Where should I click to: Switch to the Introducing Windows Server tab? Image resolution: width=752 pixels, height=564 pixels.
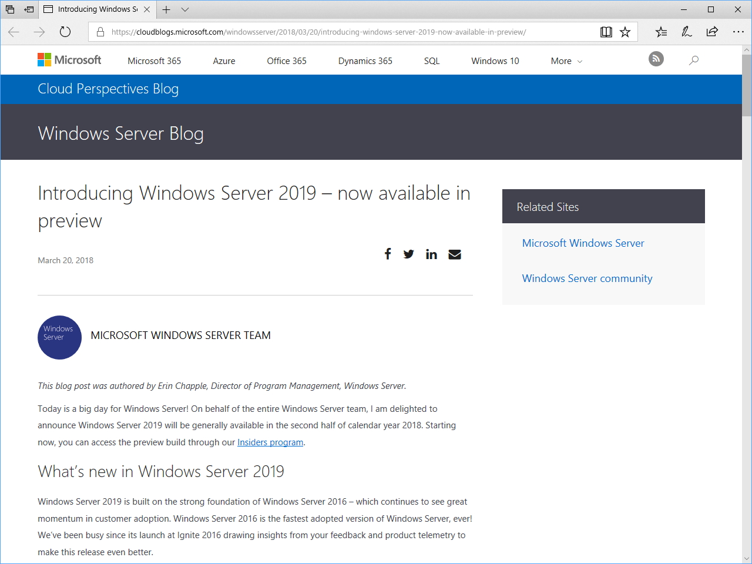pyautogui.click(x=94, y=9)
